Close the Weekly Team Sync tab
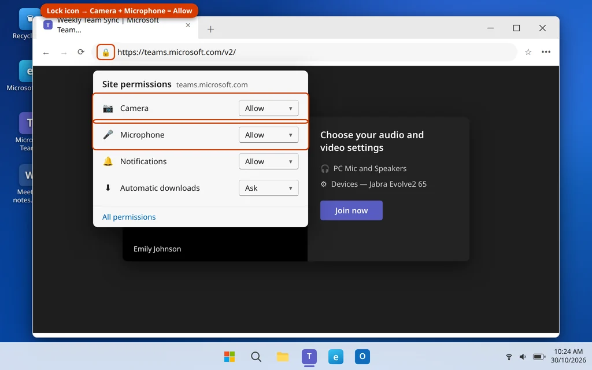 pos(188,25)
